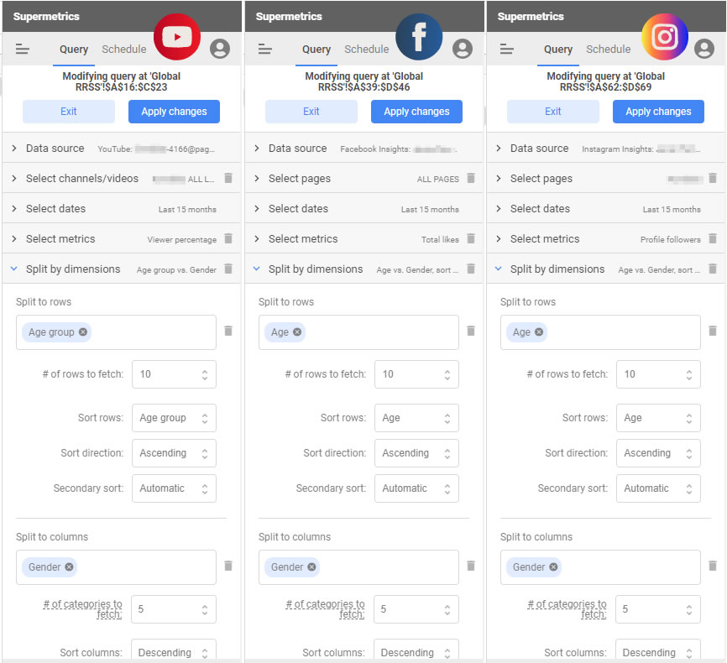Click Exit in the YouTube query panel
The height and width of the screenshot is (663, 727).
pos(69,112)
